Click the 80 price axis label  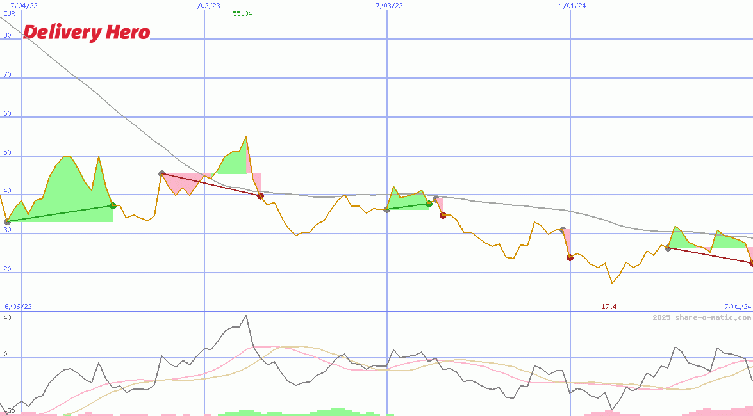tap(7, 35)
